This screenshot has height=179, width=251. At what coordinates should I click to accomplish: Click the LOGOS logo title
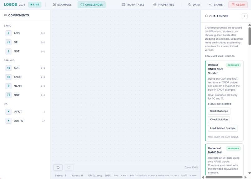pyautogui.click(x=10, y=4)
